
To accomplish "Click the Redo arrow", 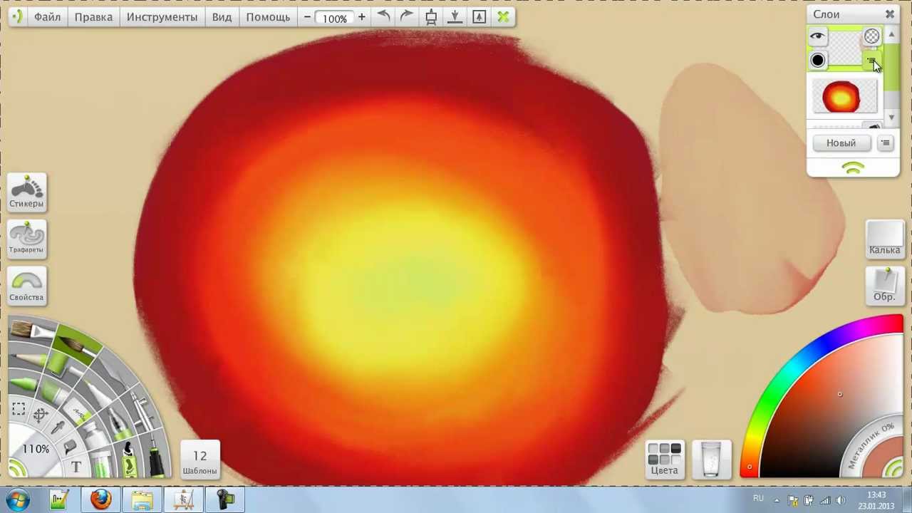I will [406, 16].
